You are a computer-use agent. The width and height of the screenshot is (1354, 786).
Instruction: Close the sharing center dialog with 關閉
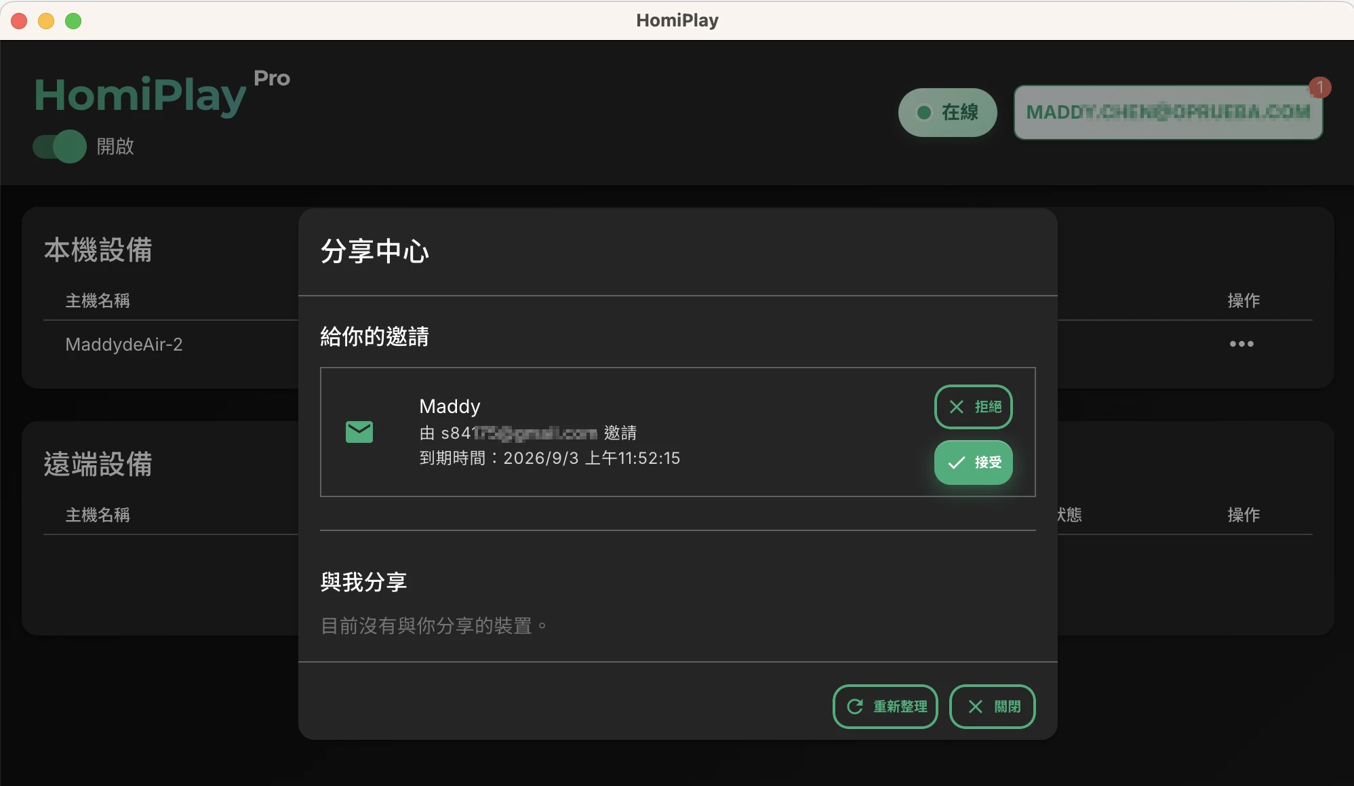(992, 707)
